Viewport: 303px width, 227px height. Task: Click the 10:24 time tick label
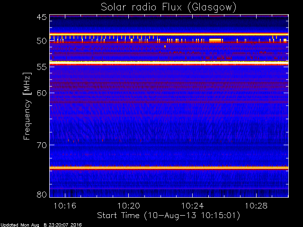(192, 206)
